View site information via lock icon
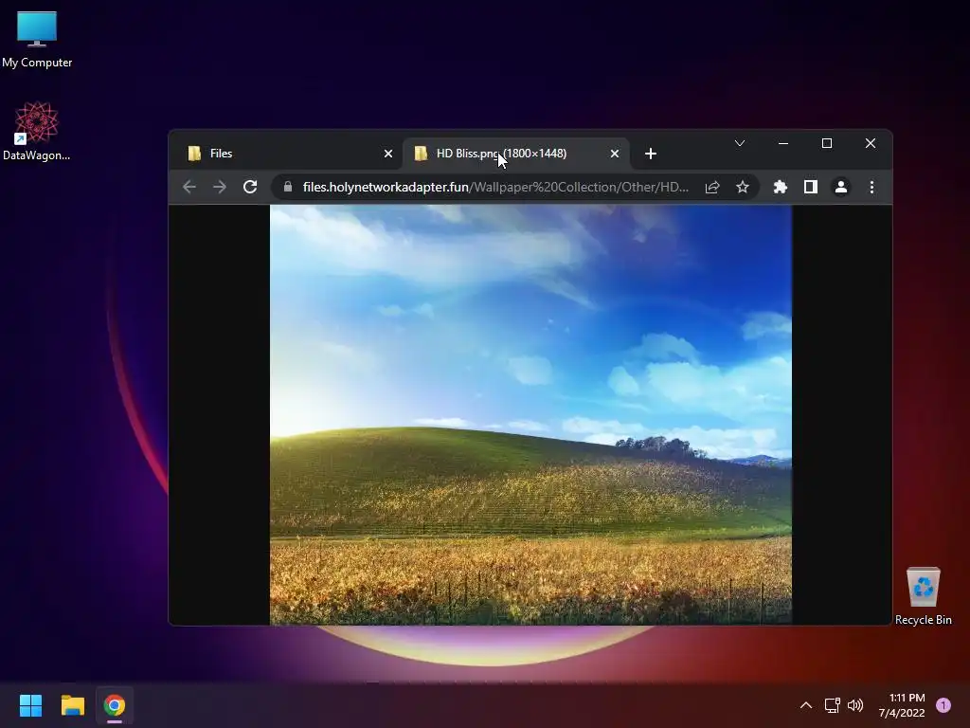The image size is (970, 728). click(x=288, y=187)
